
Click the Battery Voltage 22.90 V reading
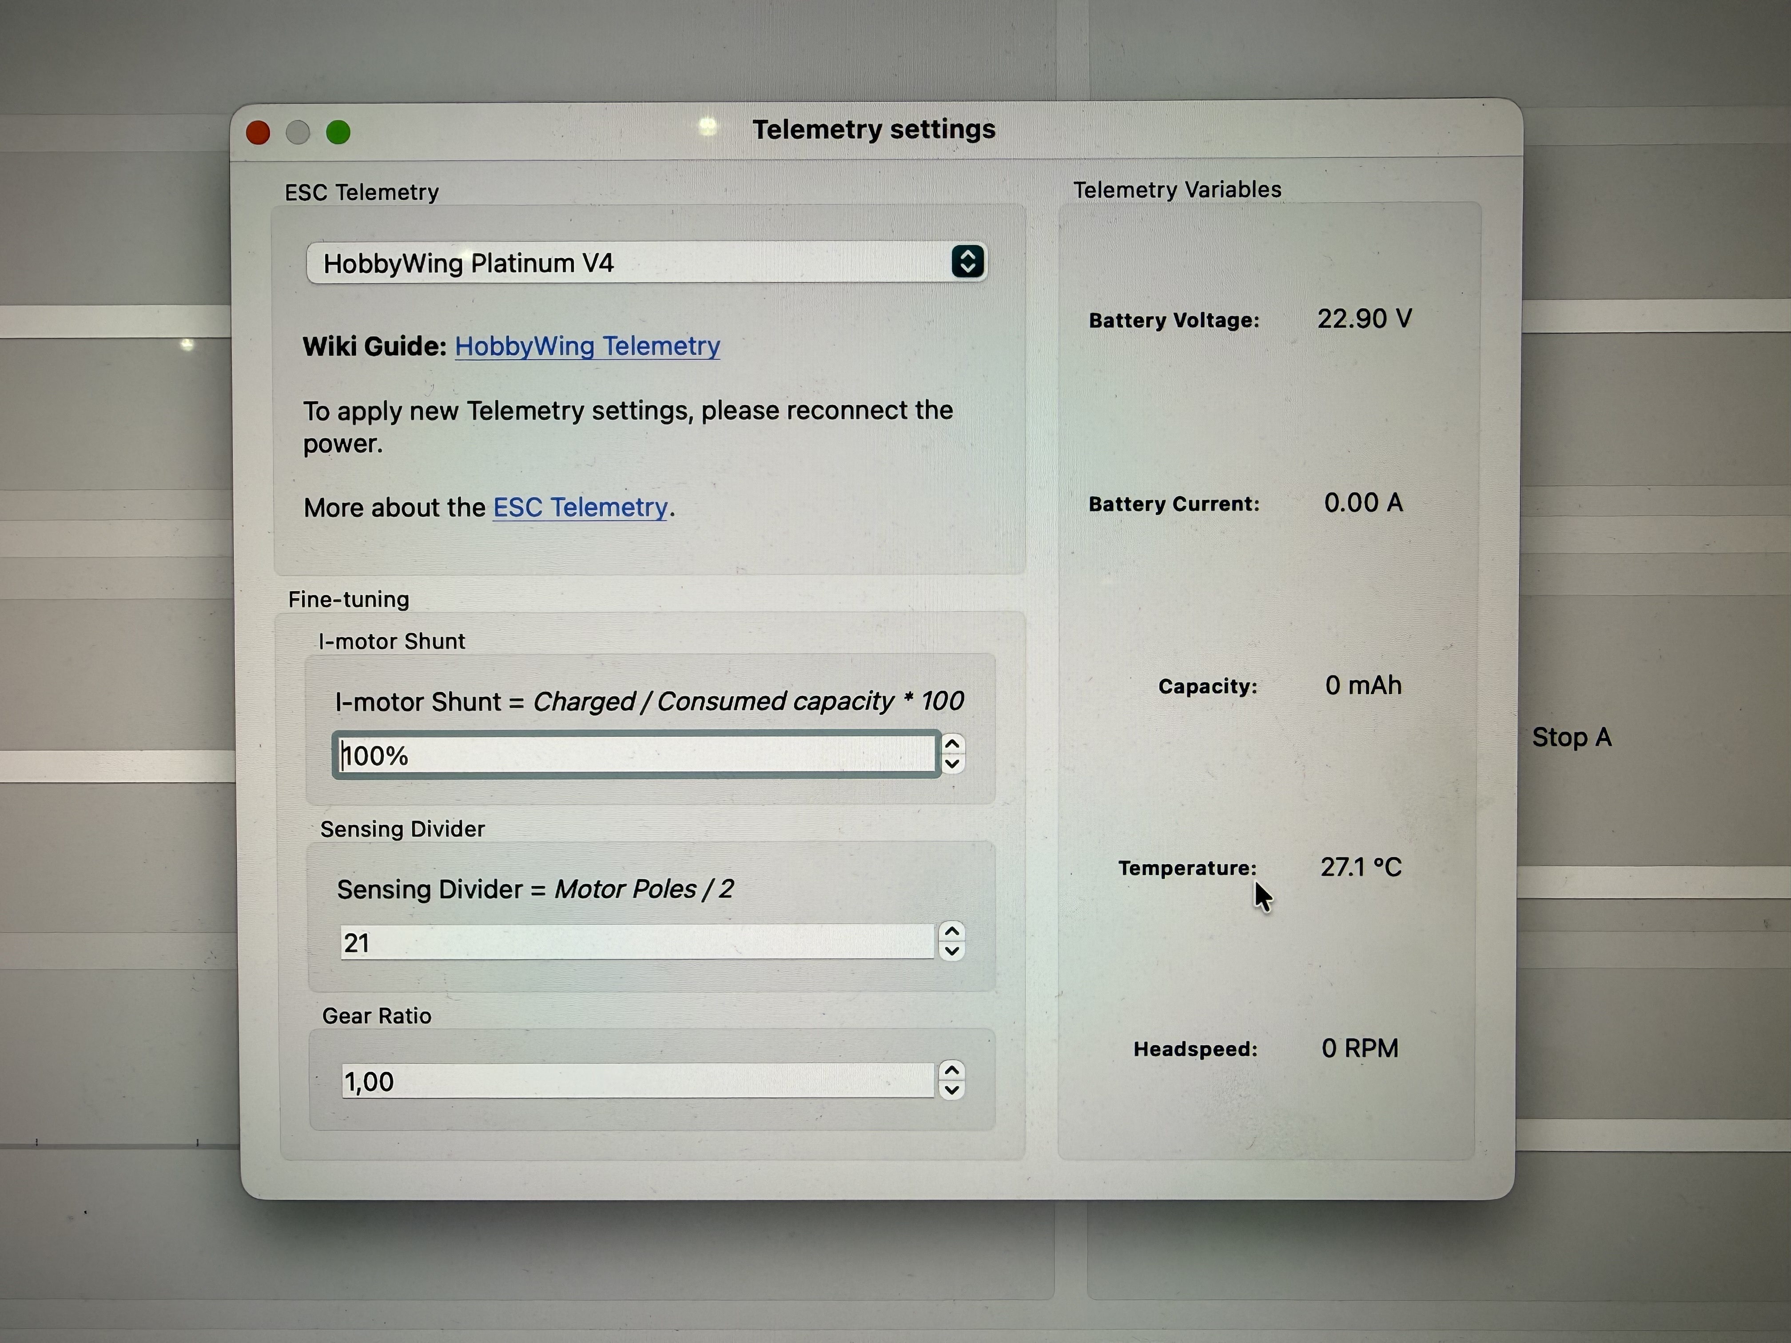pyautogui.click(x=1364, y=319)
